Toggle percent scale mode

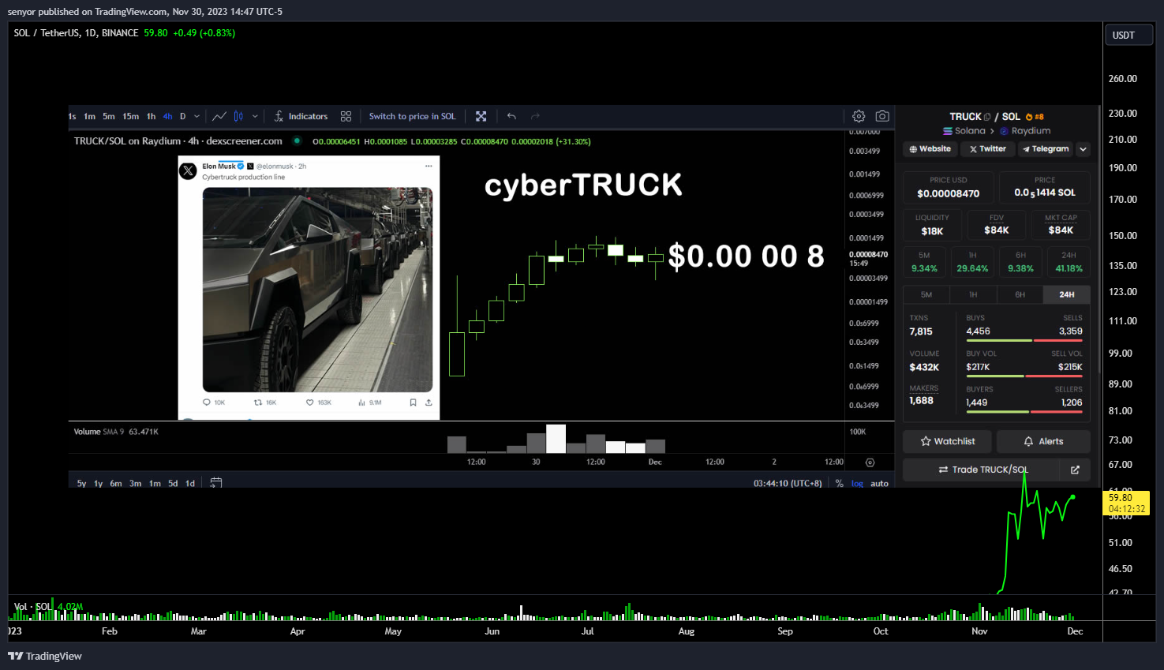point(839,484)
